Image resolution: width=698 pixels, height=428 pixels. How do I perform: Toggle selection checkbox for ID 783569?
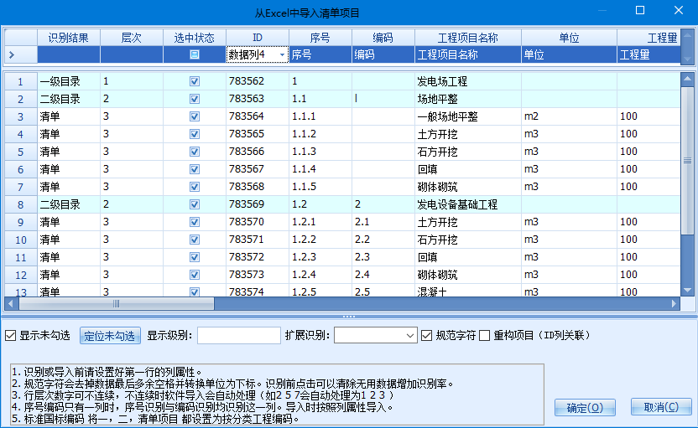point(195,204)
